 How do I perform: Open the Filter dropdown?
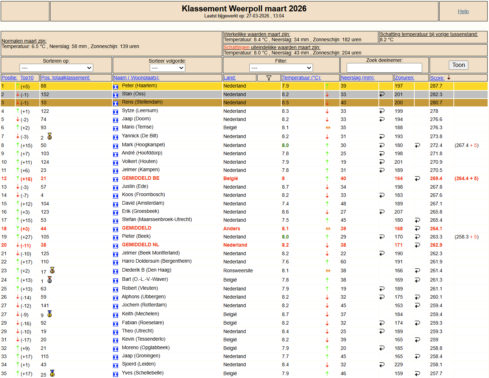(281, 68)
